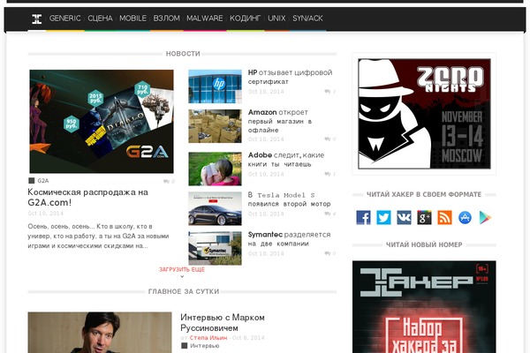Open the КОДИНГ menu section
The image size is (530, 353).
coord(245,19)
